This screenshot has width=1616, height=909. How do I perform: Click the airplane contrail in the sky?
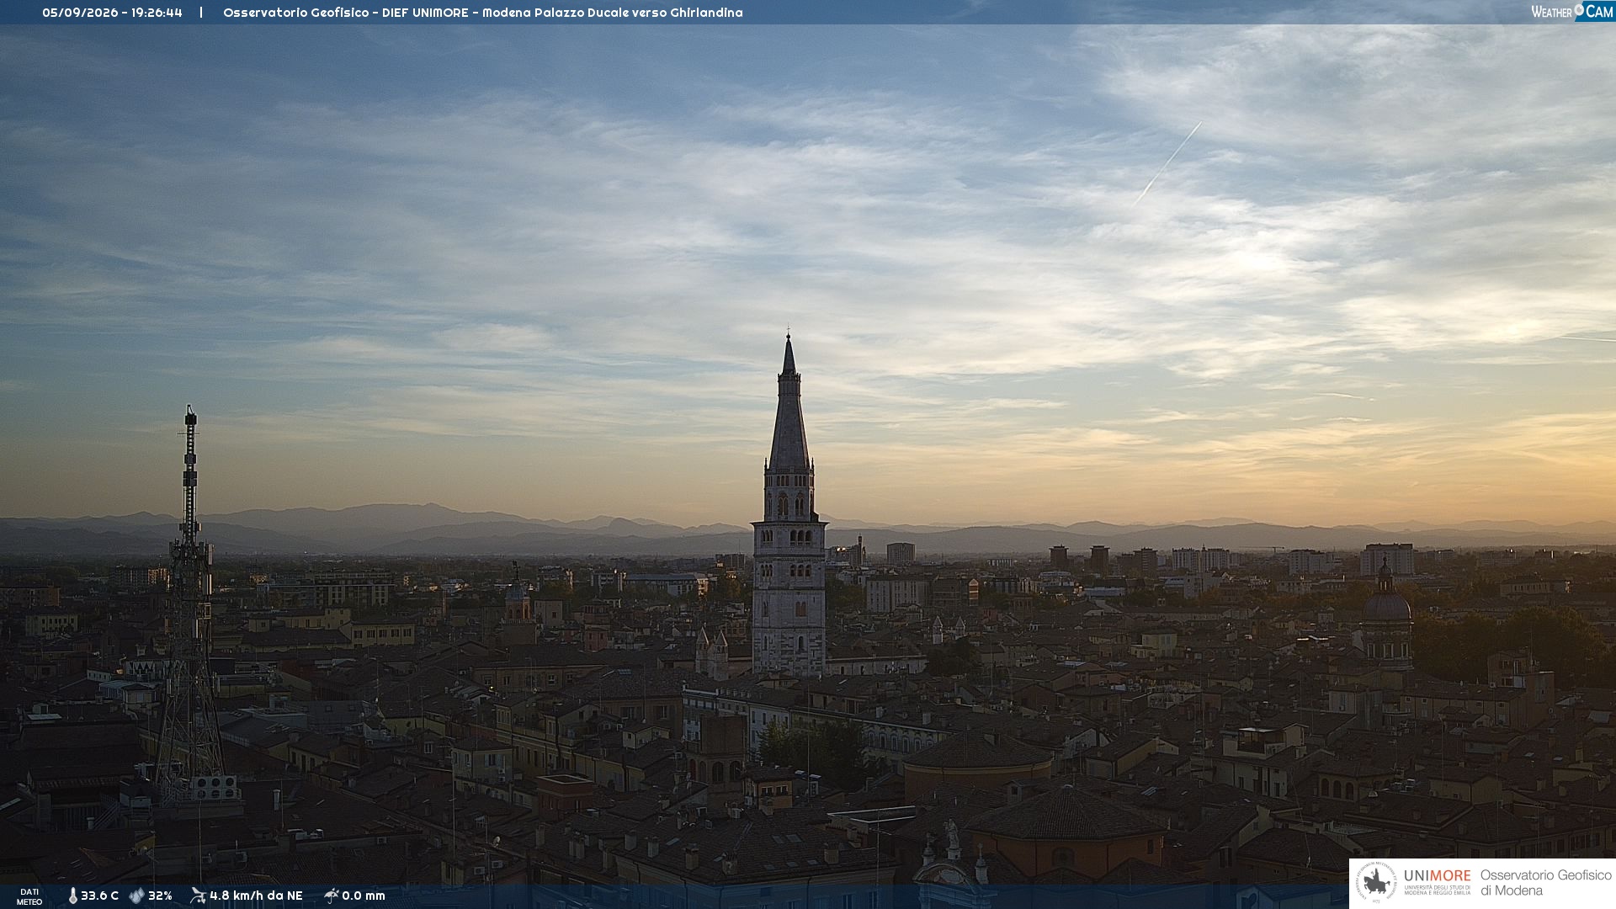pos(1167,164)
